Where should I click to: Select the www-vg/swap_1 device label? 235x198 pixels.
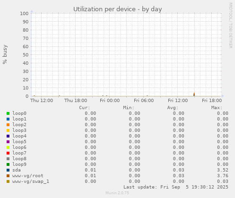[x=31, y=181]
